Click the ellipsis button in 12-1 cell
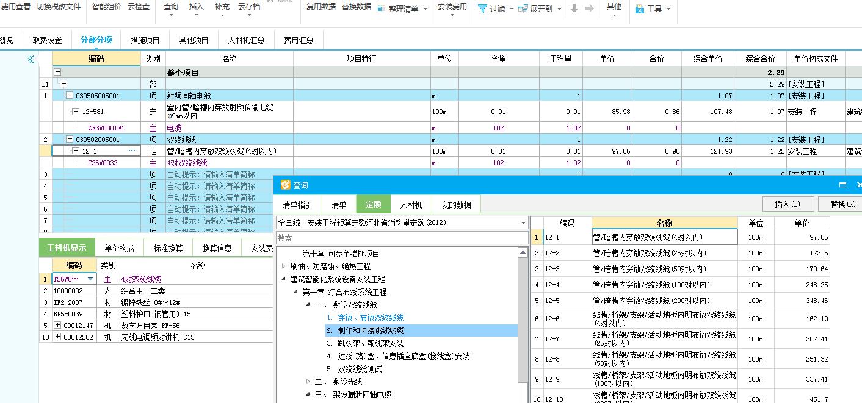The width and height of the screenshot is (862, 403). click(x=132, y=151)
